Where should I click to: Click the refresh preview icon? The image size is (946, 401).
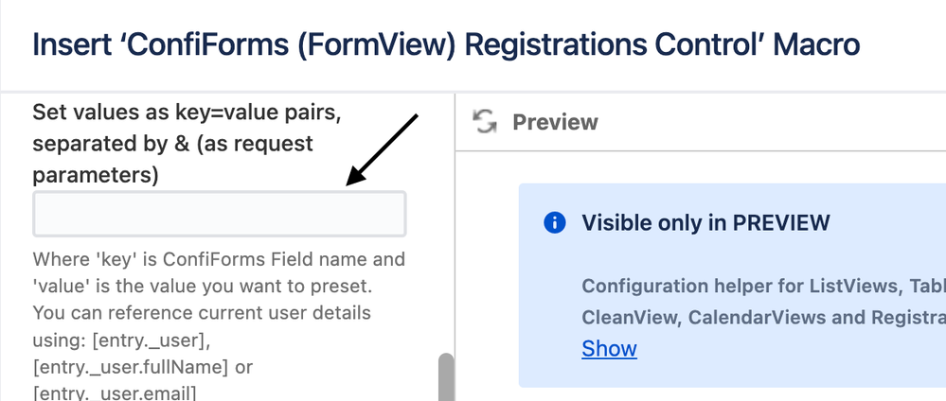click(485, 121)
